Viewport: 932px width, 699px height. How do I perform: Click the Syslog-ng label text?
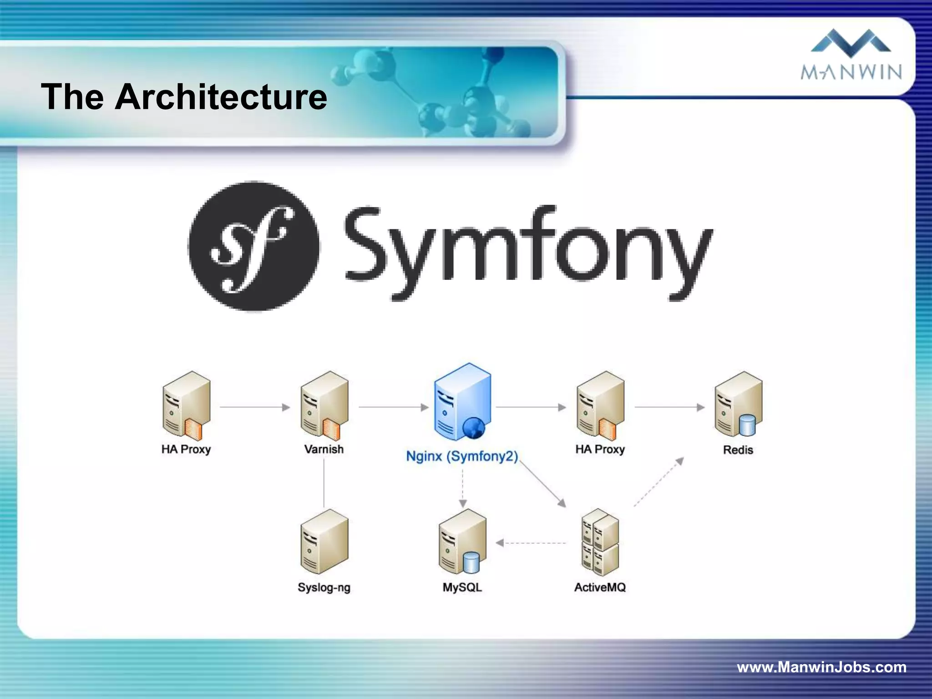click(x=324, y=588)
